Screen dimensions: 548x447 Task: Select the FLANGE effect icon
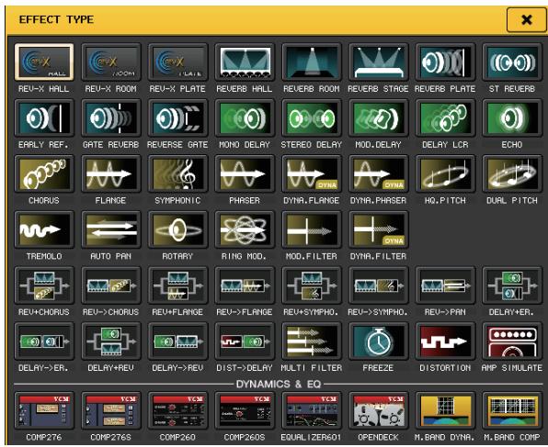(111, 173)
